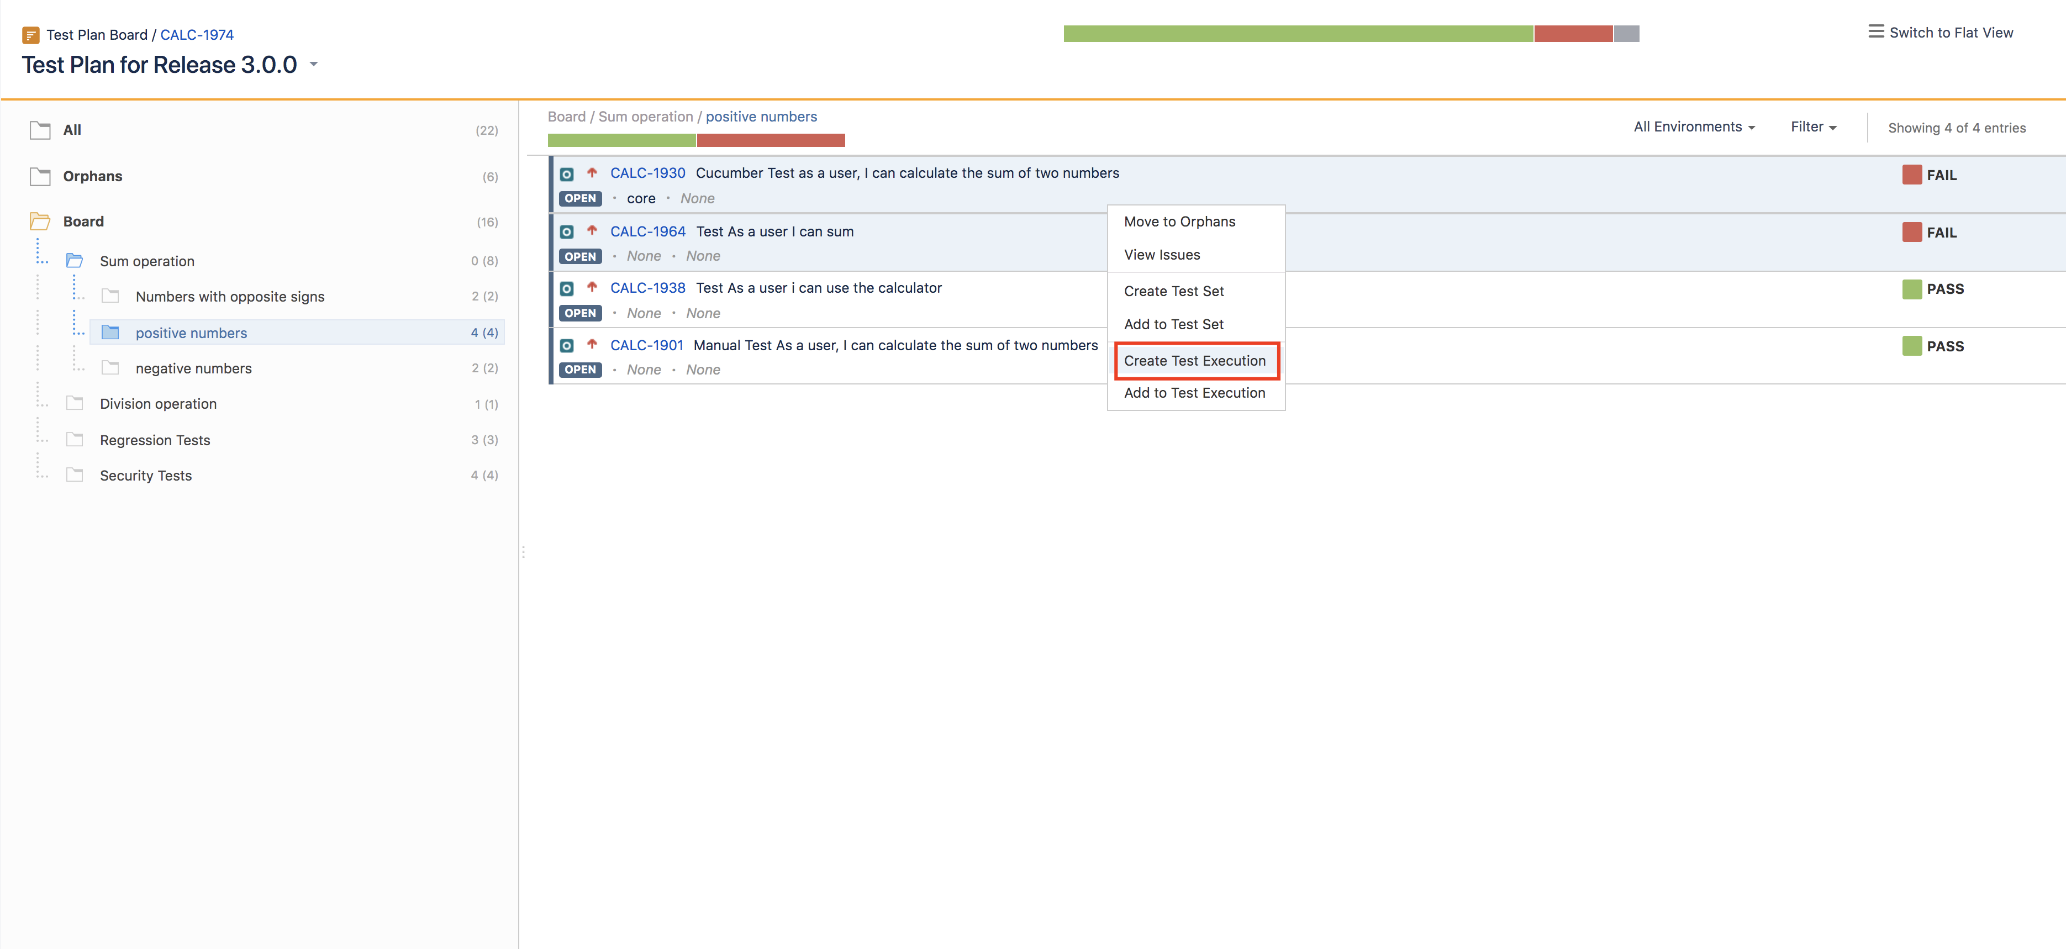Open the CALC-1938 issue link
This screenshot has width=2066, height=949.
point(647,288)
